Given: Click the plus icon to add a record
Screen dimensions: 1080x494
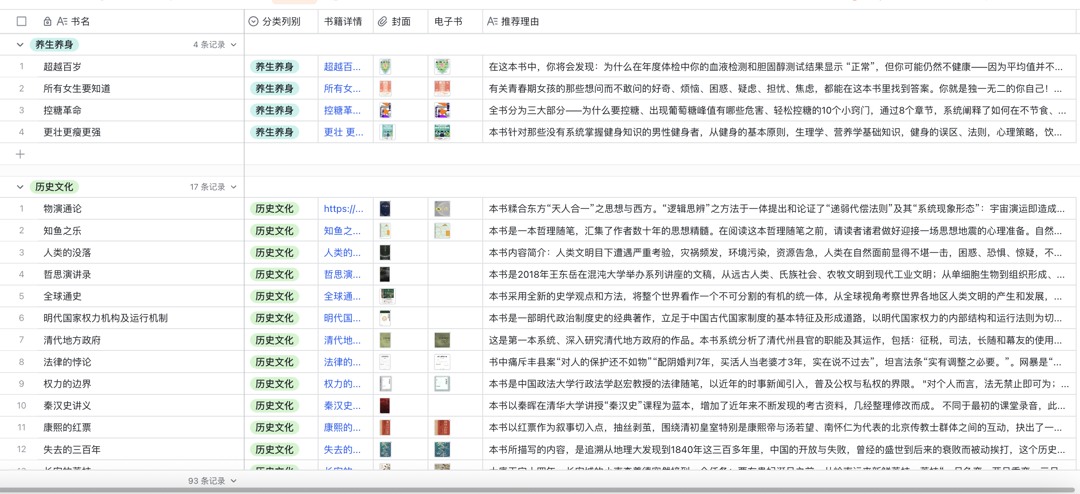Looking at the screenshot, I should pos(20,154).
